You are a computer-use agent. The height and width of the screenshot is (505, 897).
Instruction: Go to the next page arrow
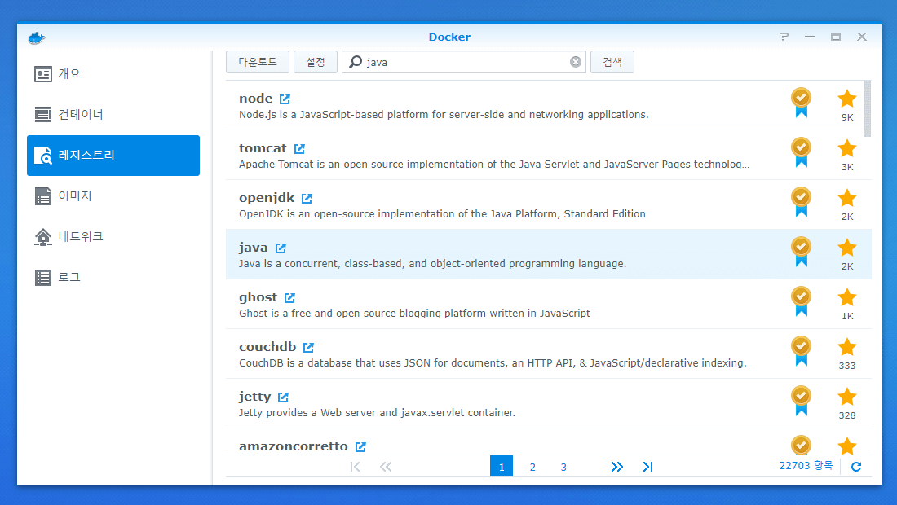(616, 467)
